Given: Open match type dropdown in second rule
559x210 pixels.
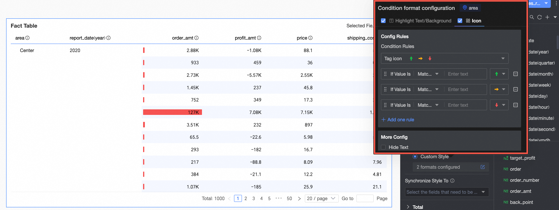Looking at the screenshot, I should 428,89.
